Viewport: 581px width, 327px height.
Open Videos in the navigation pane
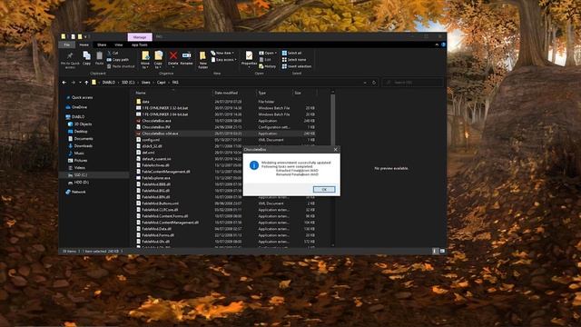pos(79,167)
